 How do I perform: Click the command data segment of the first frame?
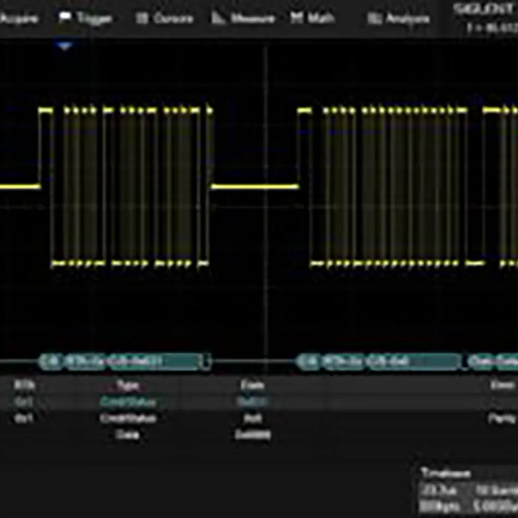(154, 362)
